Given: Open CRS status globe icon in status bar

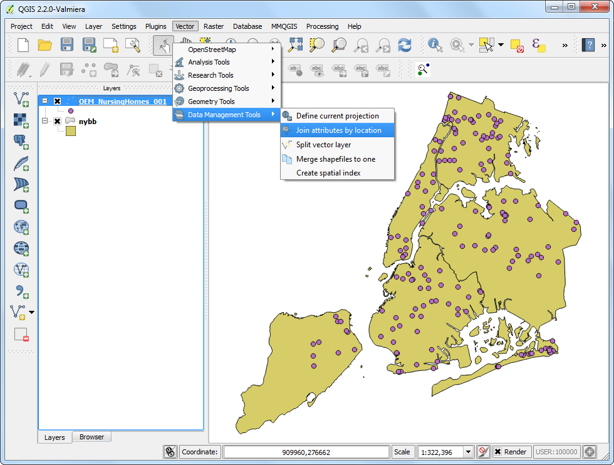Looking at the screenshot, I should click(x=590, y=452).
